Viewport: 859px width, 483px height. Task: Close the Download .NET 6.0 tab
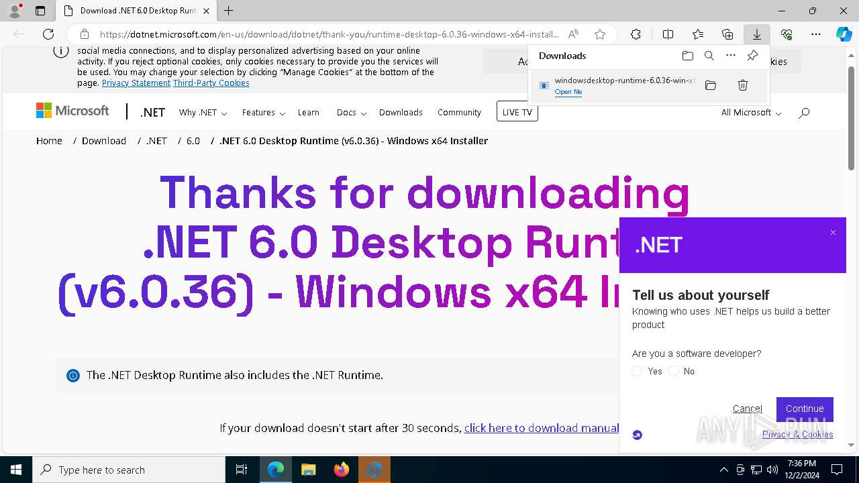(206, 11)
